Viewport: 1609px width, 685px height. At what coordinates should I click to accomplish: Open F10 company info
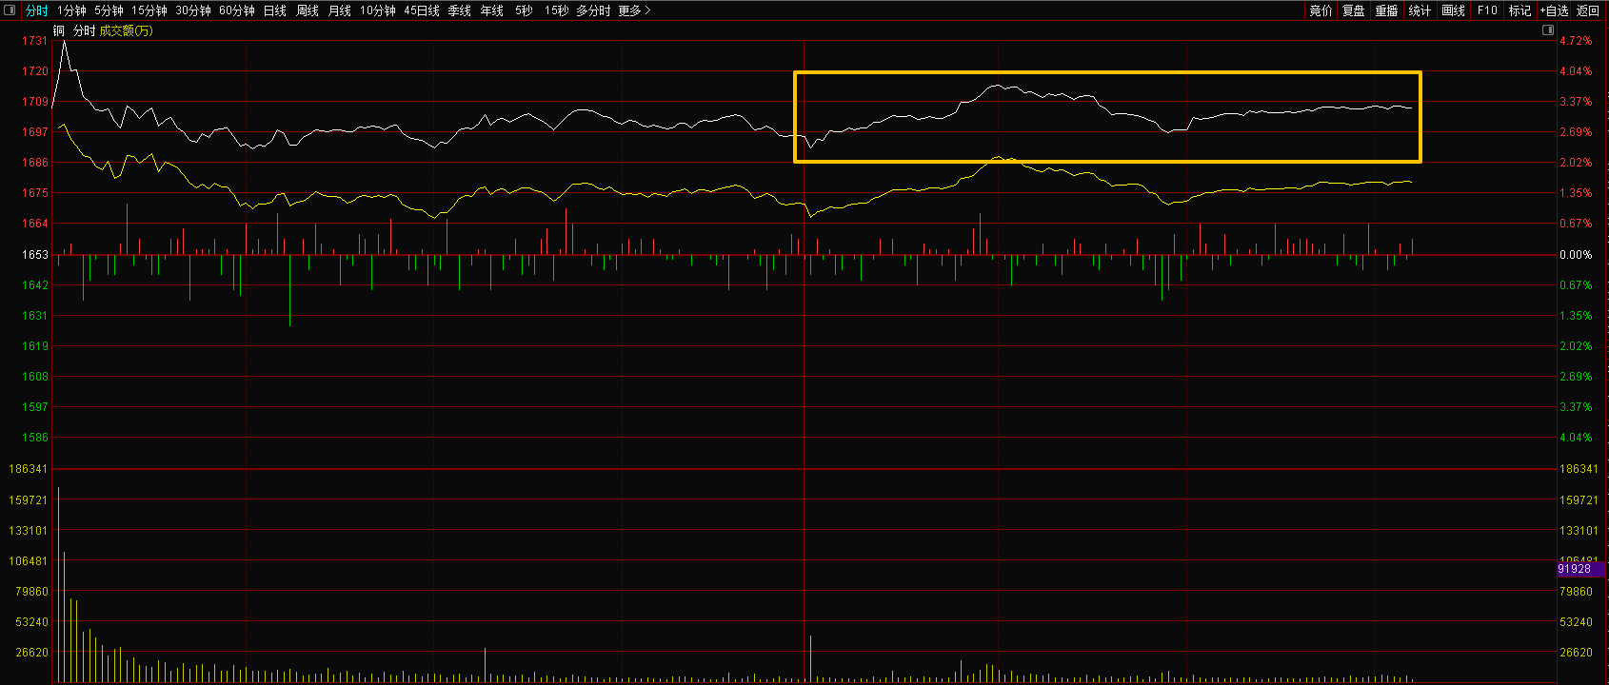pyautogui.click(x=1487, y=10)
